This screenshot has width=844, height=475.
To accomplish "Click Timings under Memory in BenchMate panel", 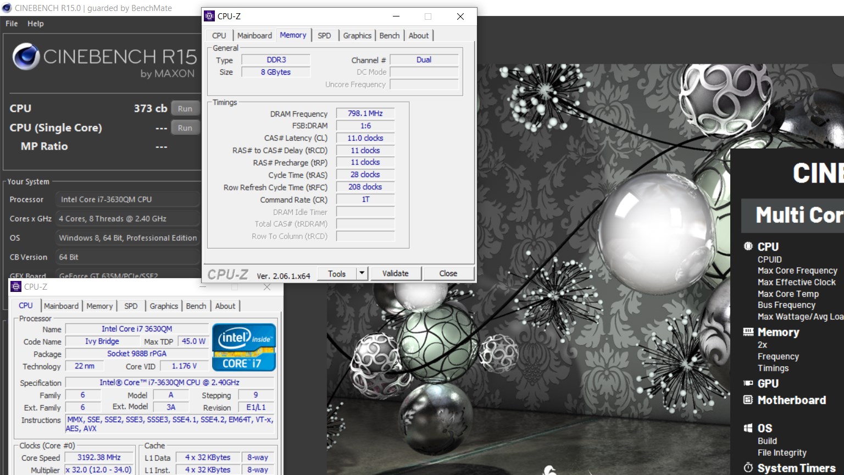I will 773,368.
